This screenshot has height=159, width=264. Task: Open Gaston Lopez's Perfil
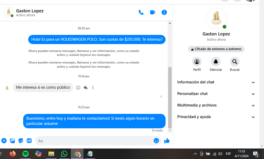click(197, 62)
